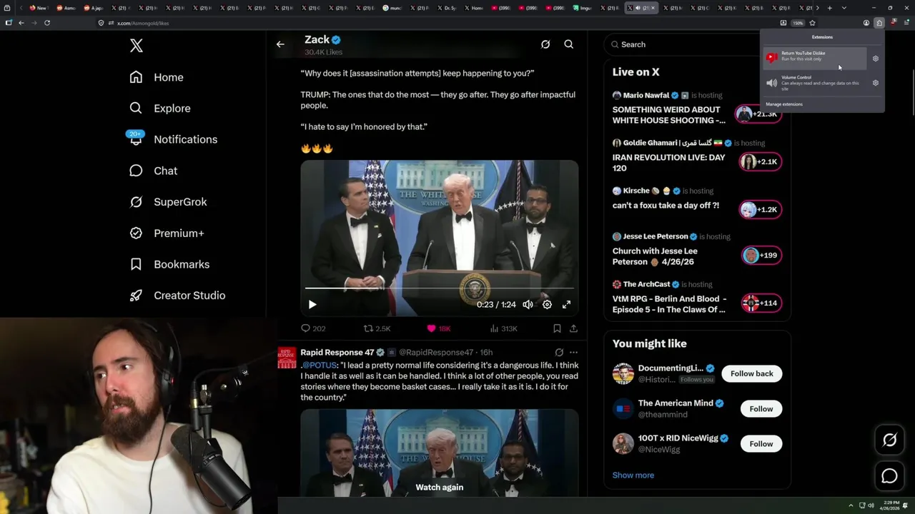Go back with the arrow beside Zack

[x=280, y=44]
